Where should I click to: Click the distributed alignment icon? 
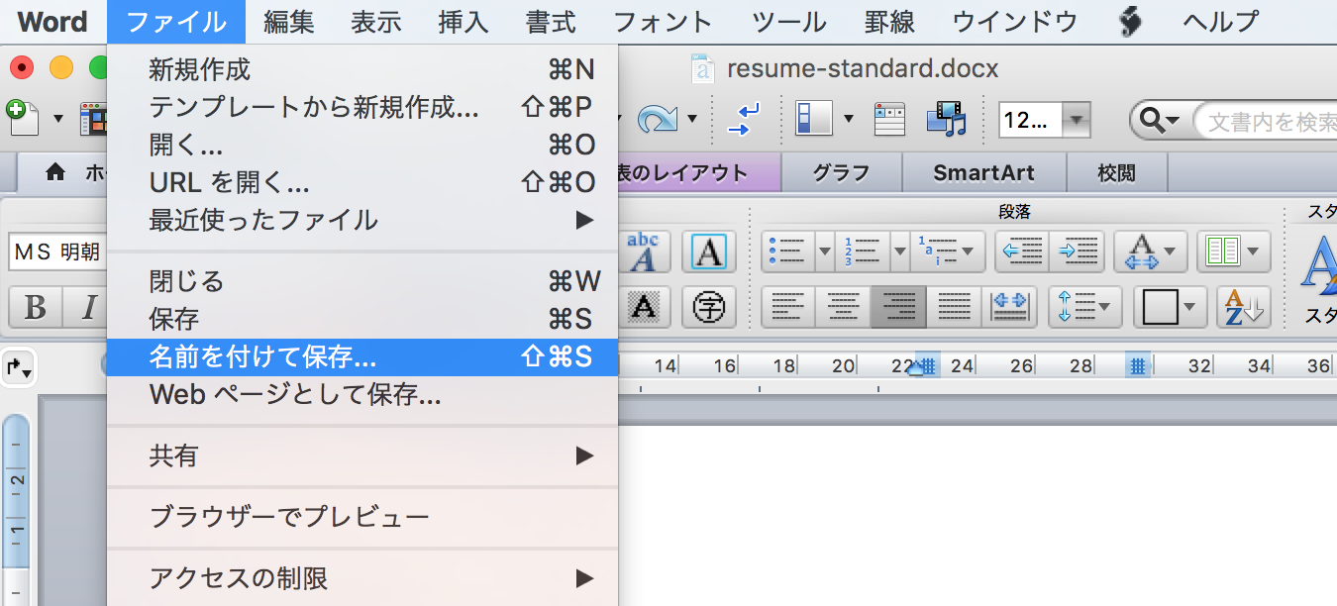(x=1009, y=306)
